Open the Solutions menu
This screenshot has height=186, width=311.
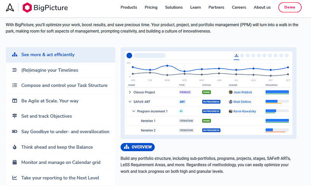(x=174, y=7)
